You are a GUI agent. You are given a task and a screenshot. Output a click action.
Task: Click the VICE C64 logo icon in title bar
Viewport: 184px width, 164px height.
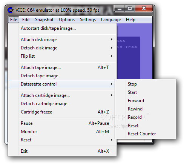[x=11, y=10]
